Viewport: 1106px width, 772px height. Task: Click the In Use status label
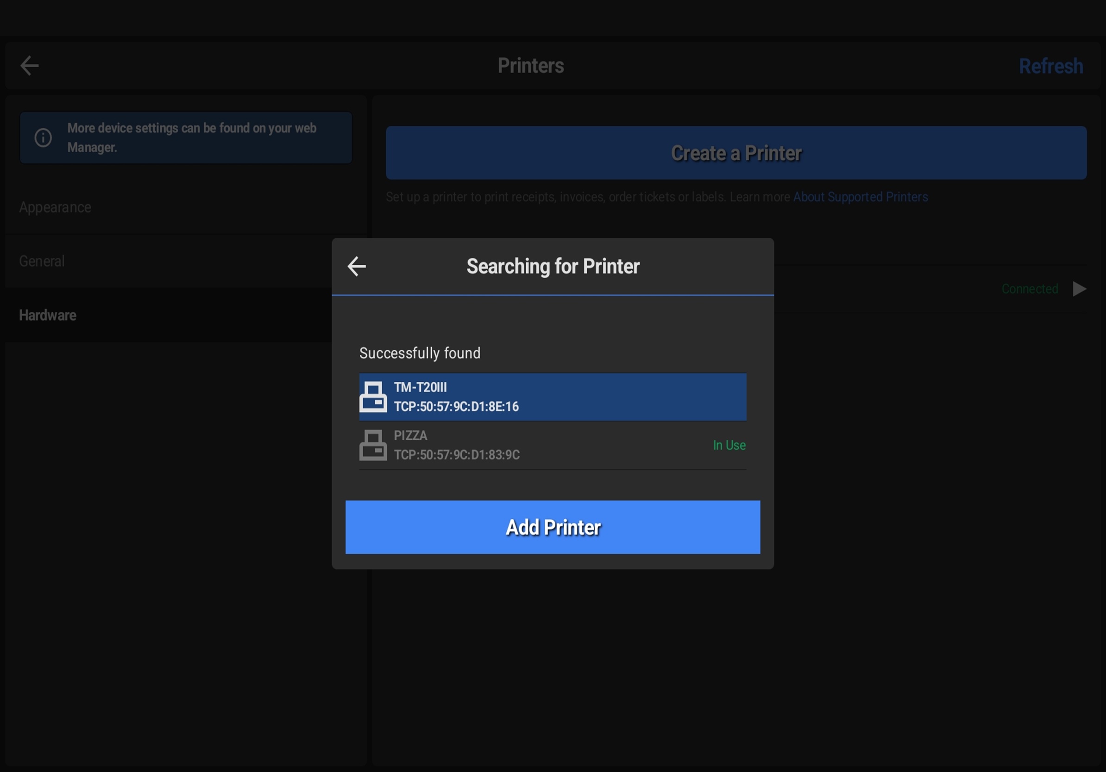(x=729, y=445)
